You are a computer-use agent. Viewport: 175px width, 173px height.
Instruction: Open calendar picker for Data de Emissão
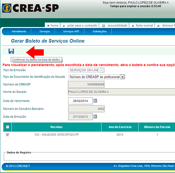95,117
